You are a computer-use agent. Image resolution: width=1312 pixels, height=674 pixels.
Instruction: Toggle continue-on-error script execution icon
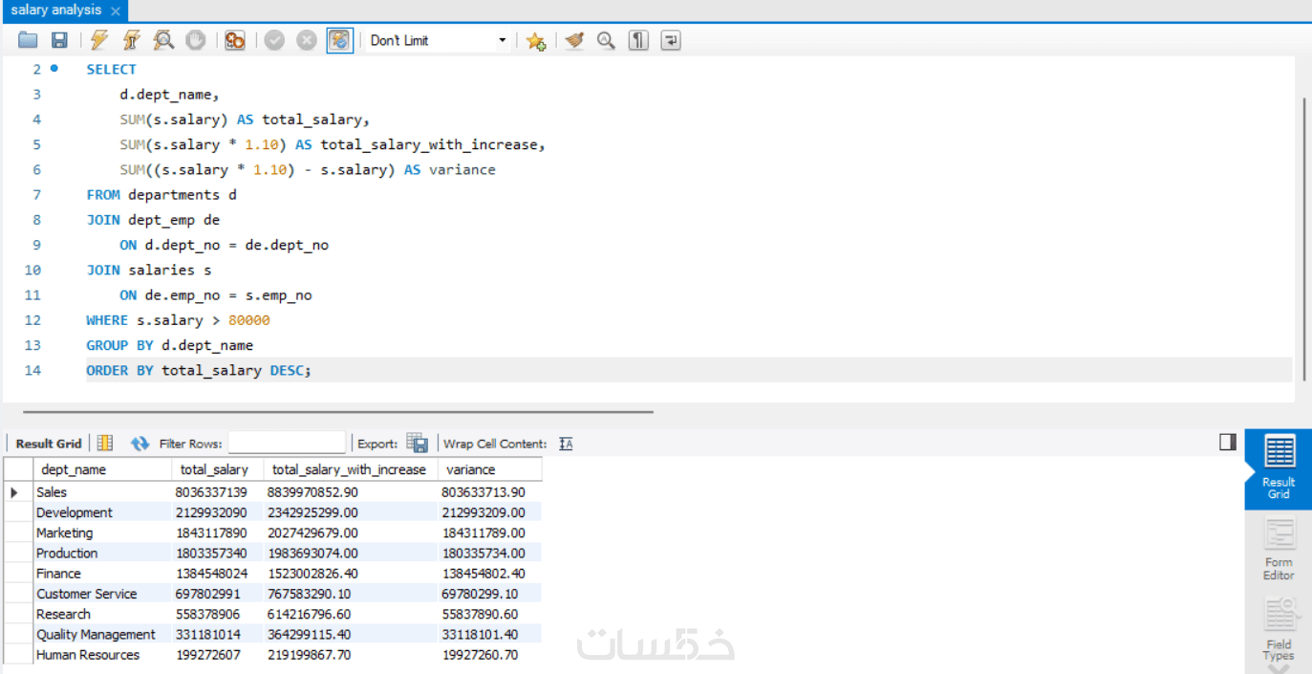coord(235,40)
